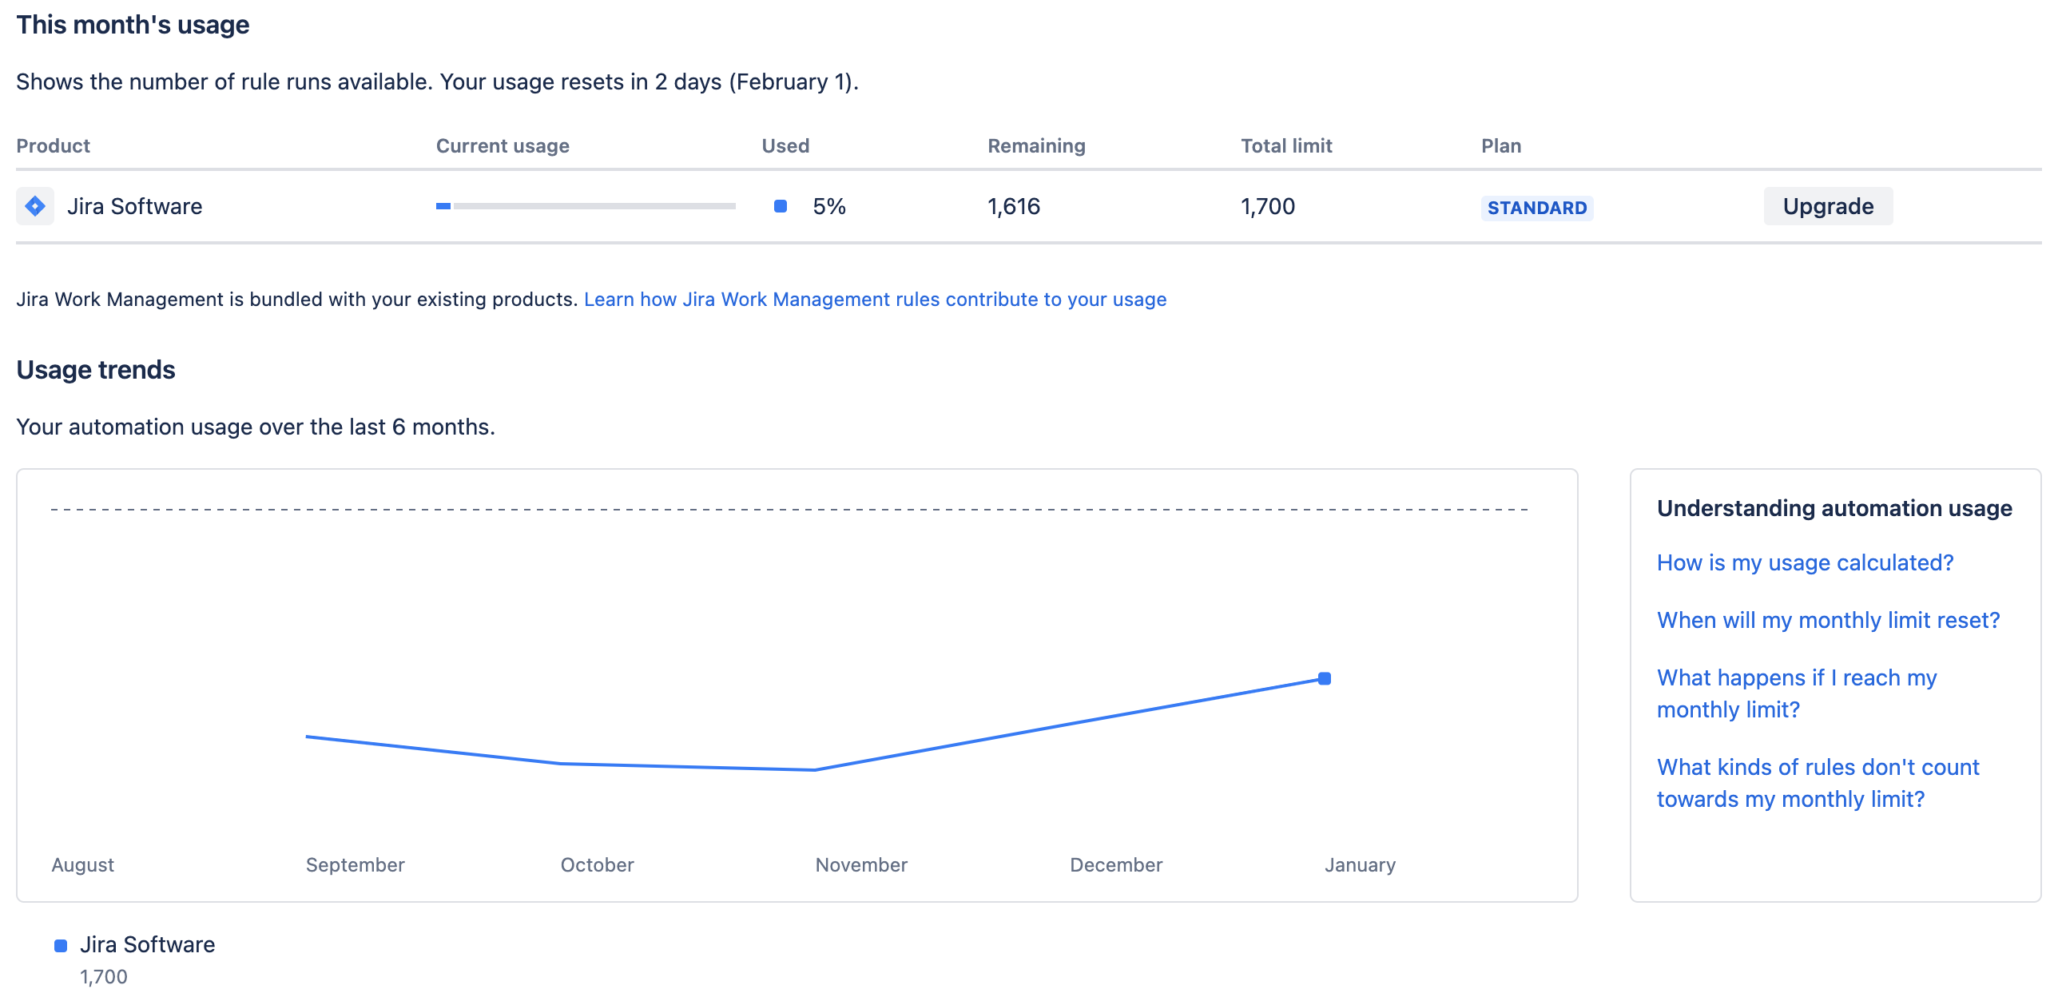2058x1005 pixels.
Task: Click the Product column header
Action: [53, 145]
